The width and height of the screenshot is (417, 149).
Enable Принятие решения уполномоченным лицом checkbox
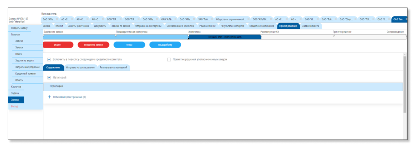tap(169, 59)
